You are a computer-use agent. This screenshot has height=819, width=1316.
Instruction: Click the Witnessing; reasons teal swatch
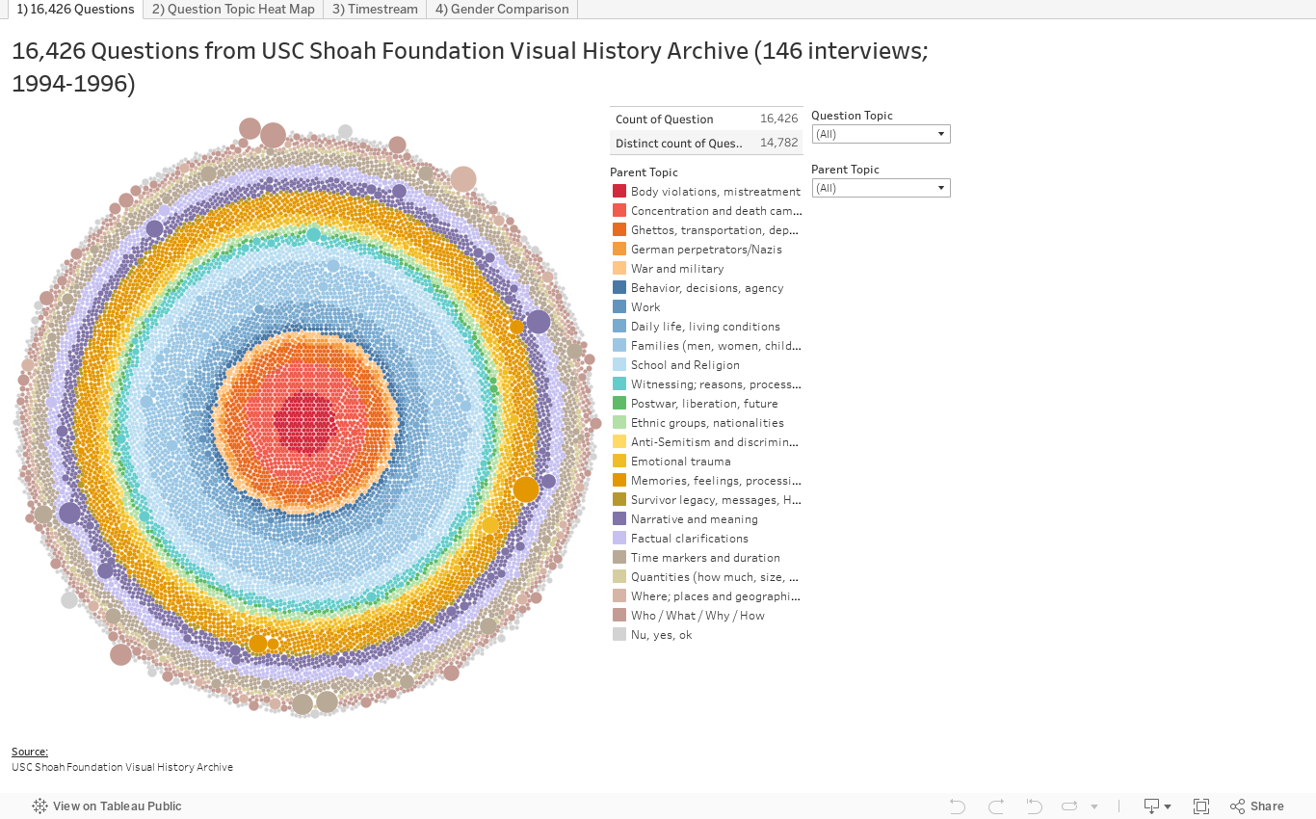pyautogui.click(x=619, y=384)
